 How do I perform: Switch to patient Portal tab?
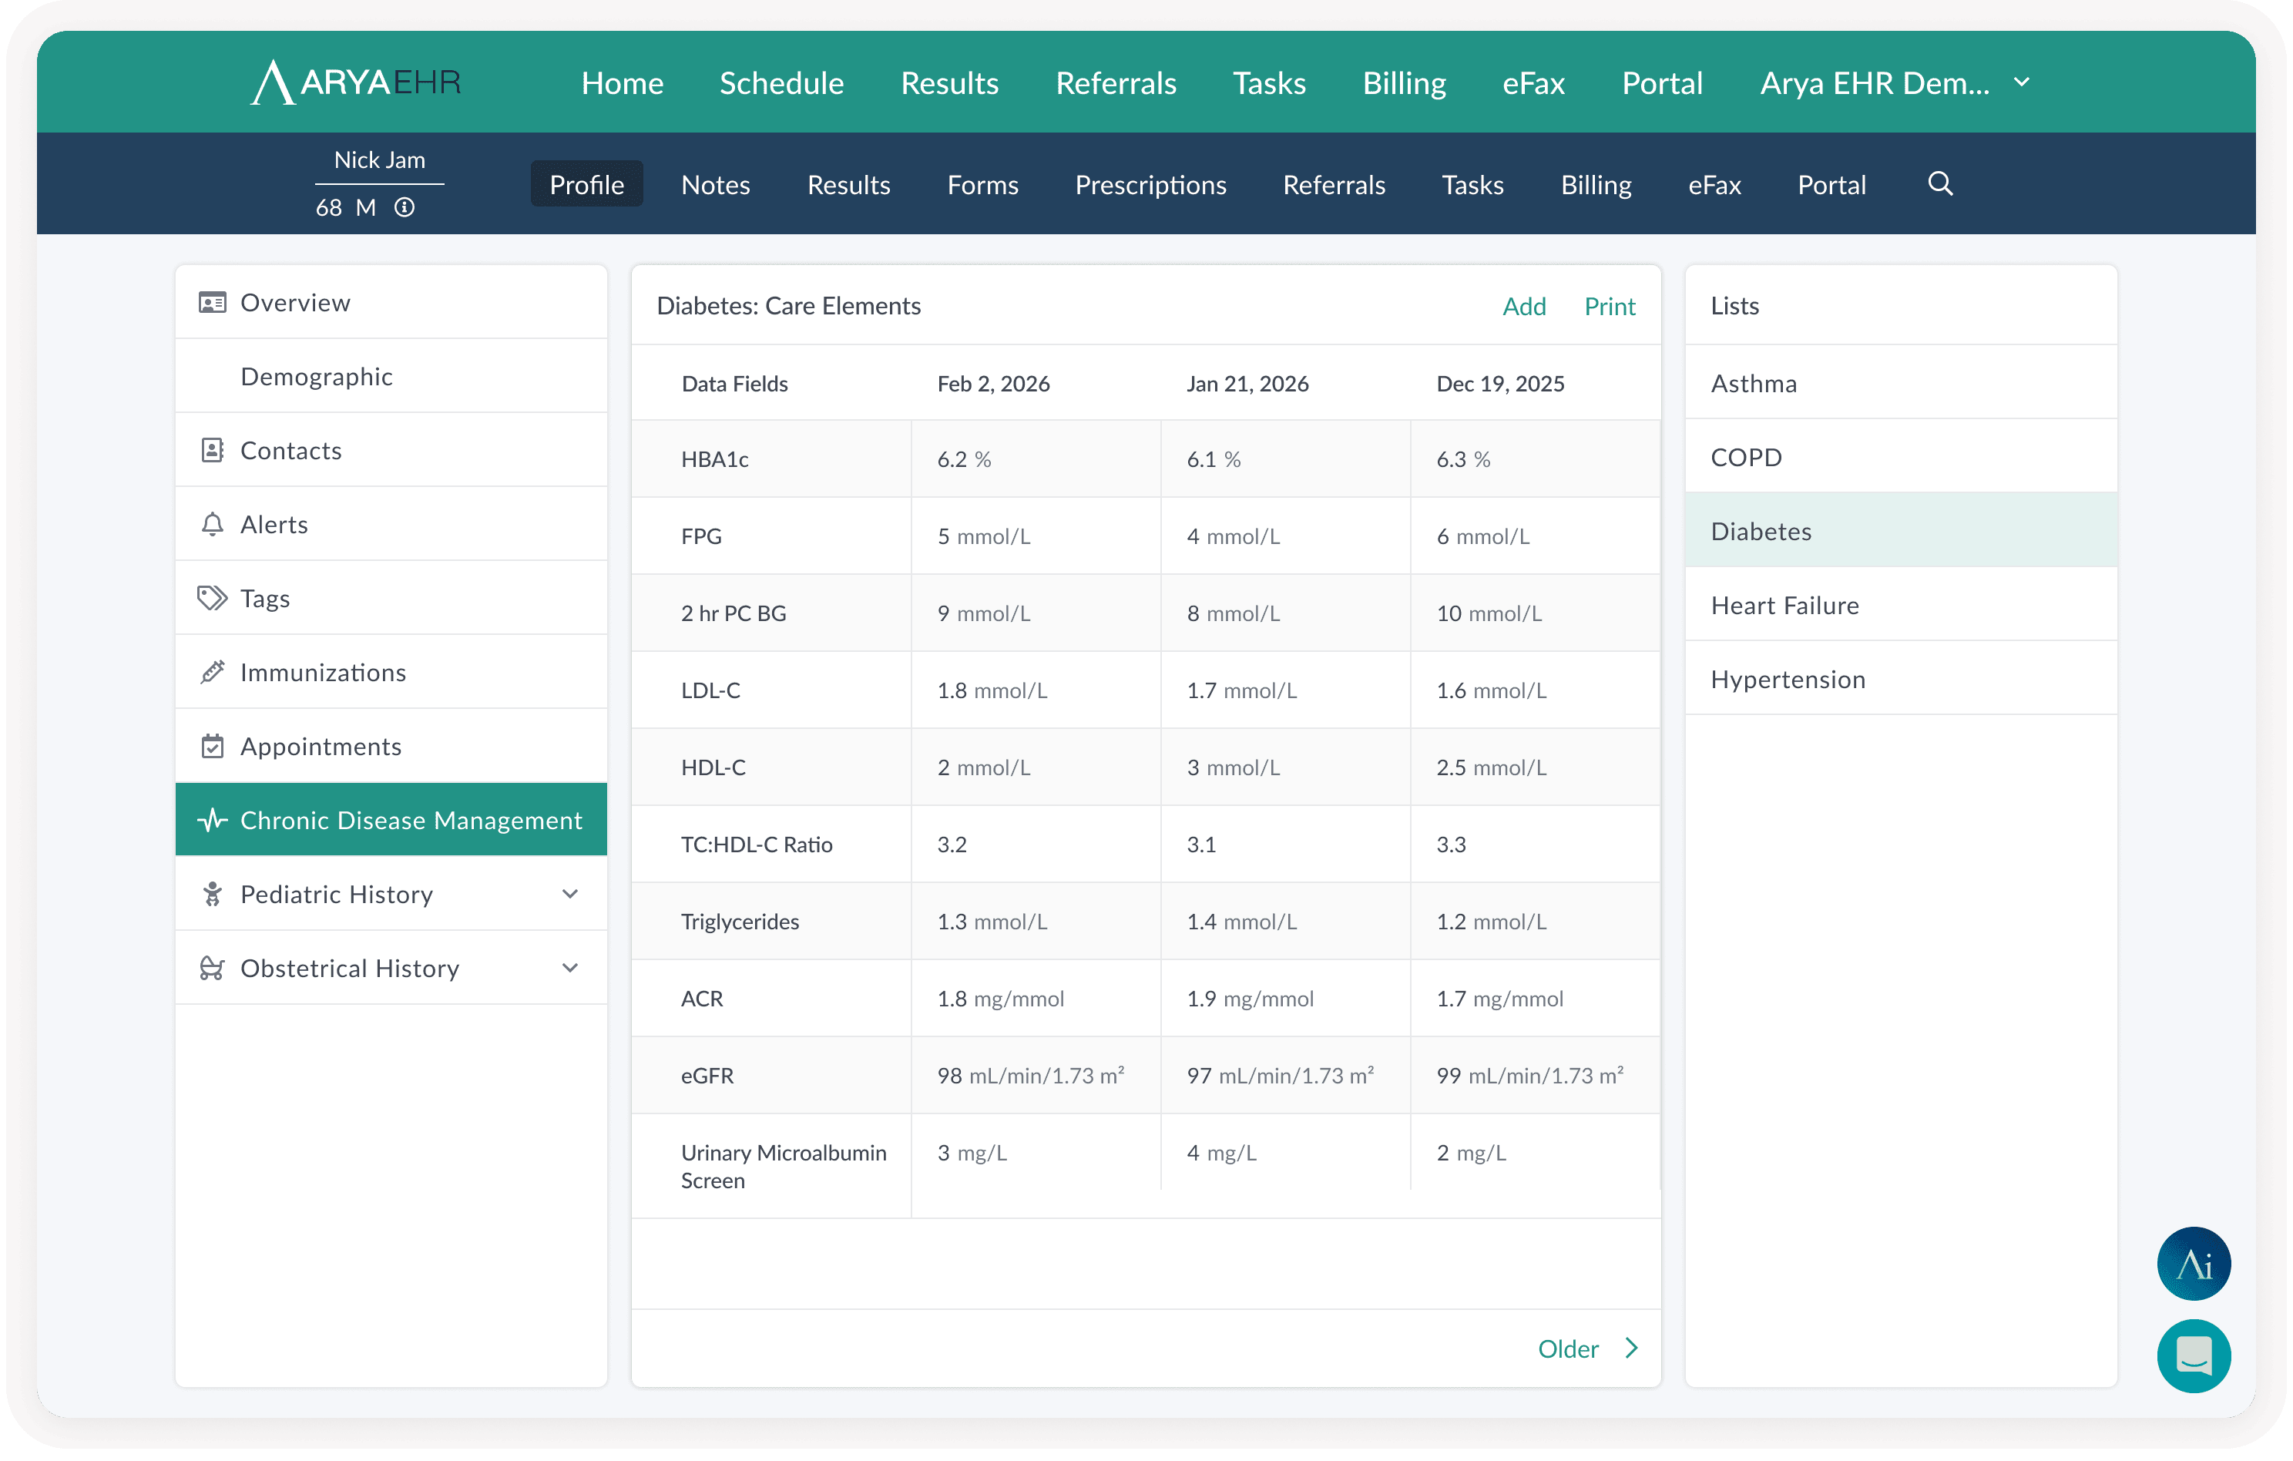point(1831,184)
